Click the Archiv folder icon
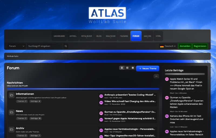The height and width of the screenshot is (138, 216). coord(12,129)
